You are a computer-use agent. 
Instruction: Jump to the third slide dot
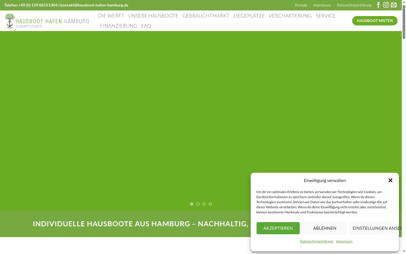(x=204, y=204)
